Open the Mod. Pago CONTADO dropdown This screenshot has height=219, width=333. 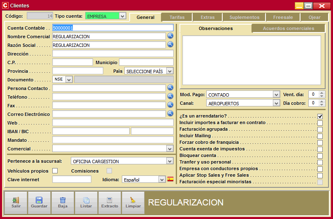point(276,95)
